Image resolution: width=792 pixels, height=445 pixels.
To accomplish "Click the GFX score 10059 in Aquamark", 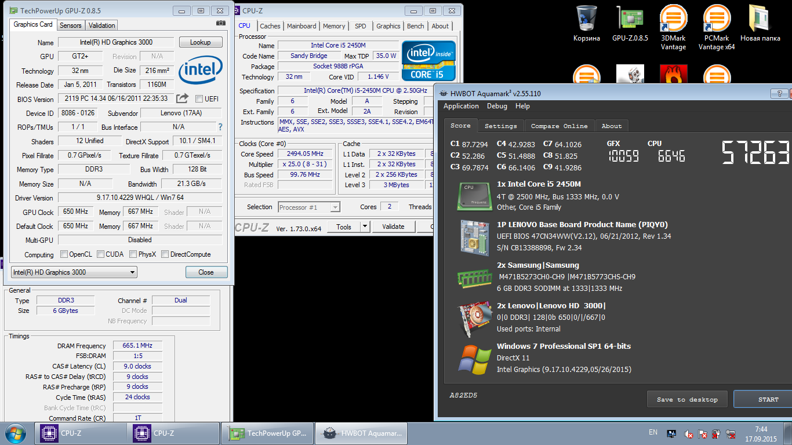I will click(623, 156).
